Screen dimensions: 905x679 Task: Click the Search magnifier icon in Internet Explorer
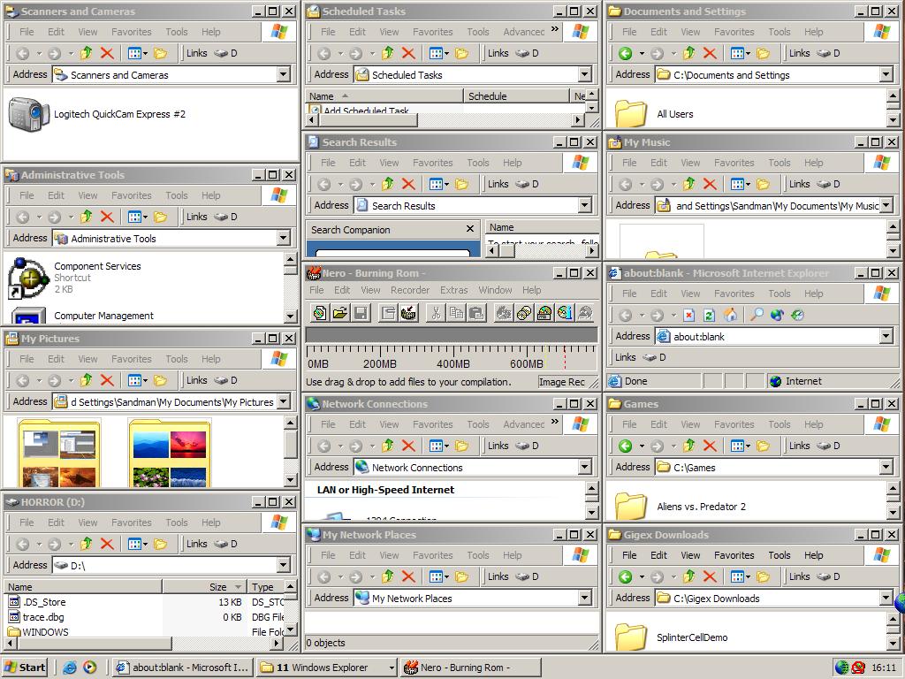[x=757, y=315]
